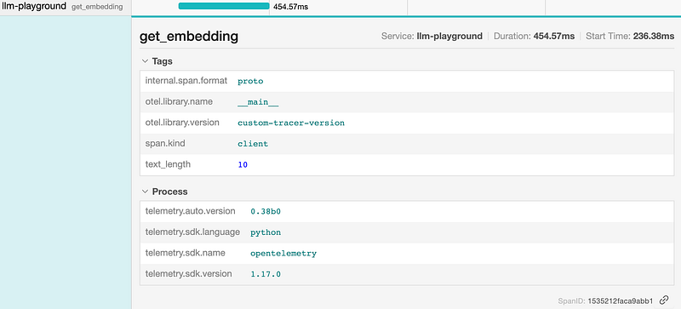Select the __main__ tag value

point(258,102)
